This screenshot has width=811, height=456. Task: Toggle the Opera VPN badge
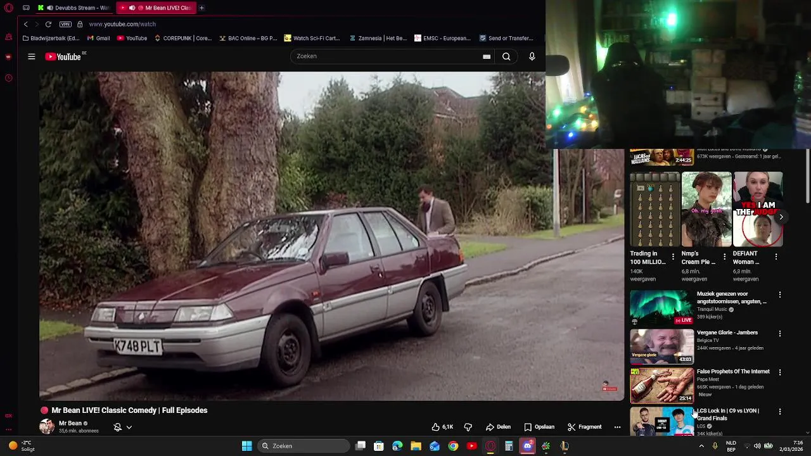point(65,24)
